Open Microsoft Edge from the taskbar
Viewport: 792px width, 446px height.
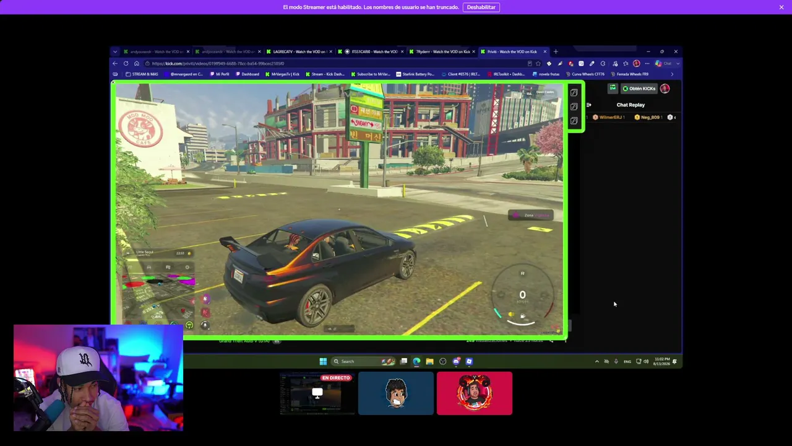(x=416, y=361)
